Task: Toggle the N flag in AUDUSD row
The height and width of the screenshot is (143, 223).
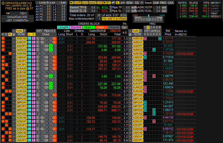Action: [x=10, y=54]
